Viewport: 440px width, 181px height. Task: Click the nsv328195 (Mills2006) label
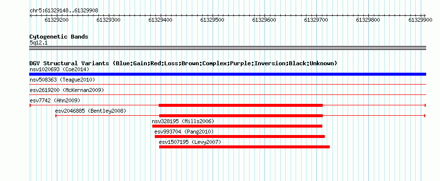183,121
